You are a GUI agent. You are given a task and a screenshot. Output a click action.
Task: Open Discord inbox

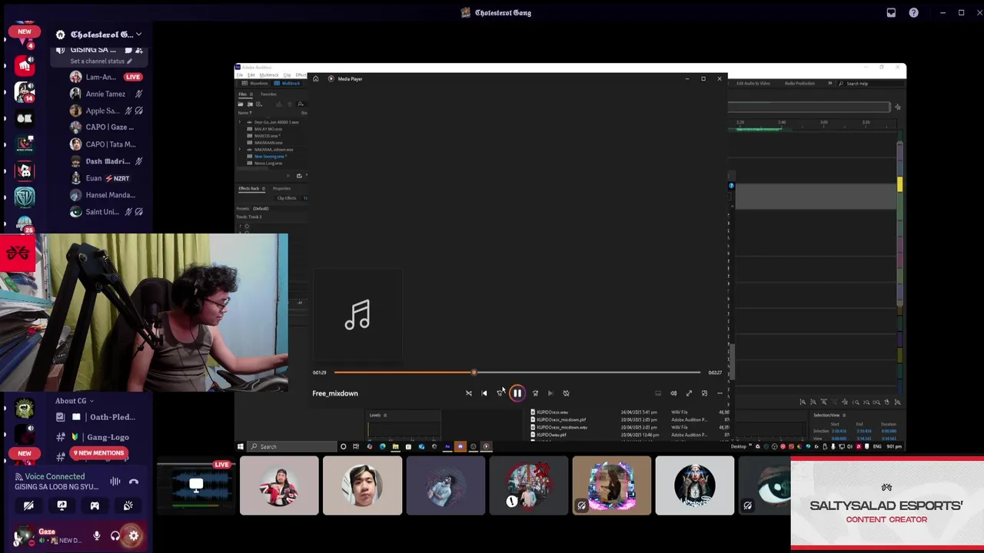[x=891, y=12]
